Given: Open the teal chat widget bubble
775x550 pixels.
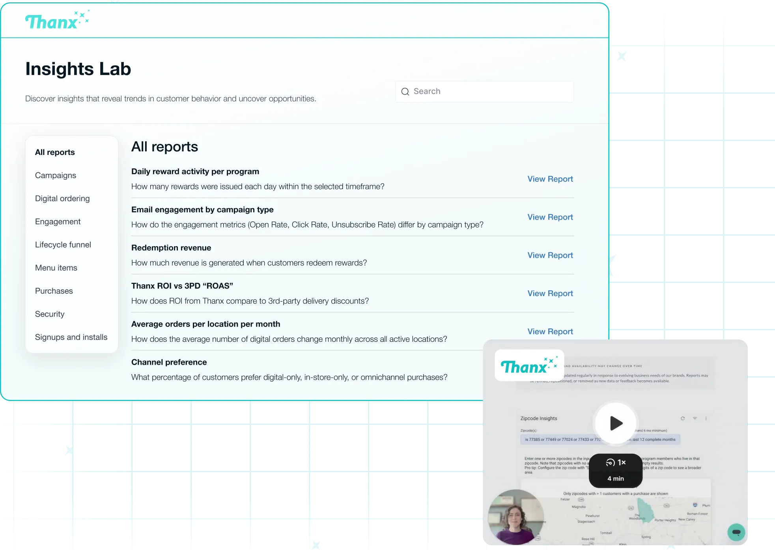Looking at the screenshot, I should (736, 532).
